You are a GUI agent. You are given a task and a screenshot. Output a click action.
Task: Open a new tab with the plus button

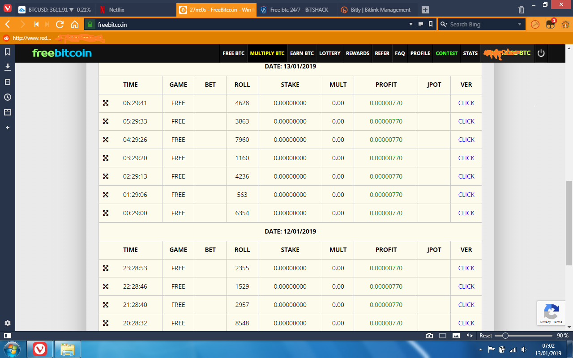425,10
